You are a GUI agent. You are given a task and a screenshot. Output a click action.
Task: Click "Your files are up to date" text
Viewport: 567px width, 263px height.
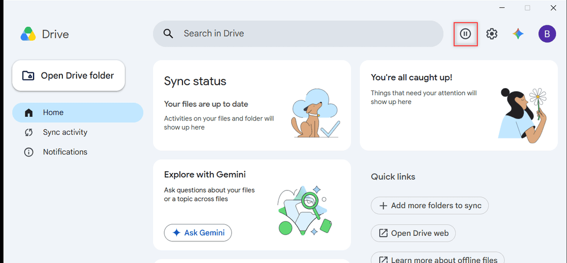click(206, 104)
